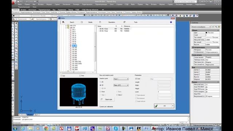Click the question mark help icon in AutoCAD toolbar

(x=197, y=16)
